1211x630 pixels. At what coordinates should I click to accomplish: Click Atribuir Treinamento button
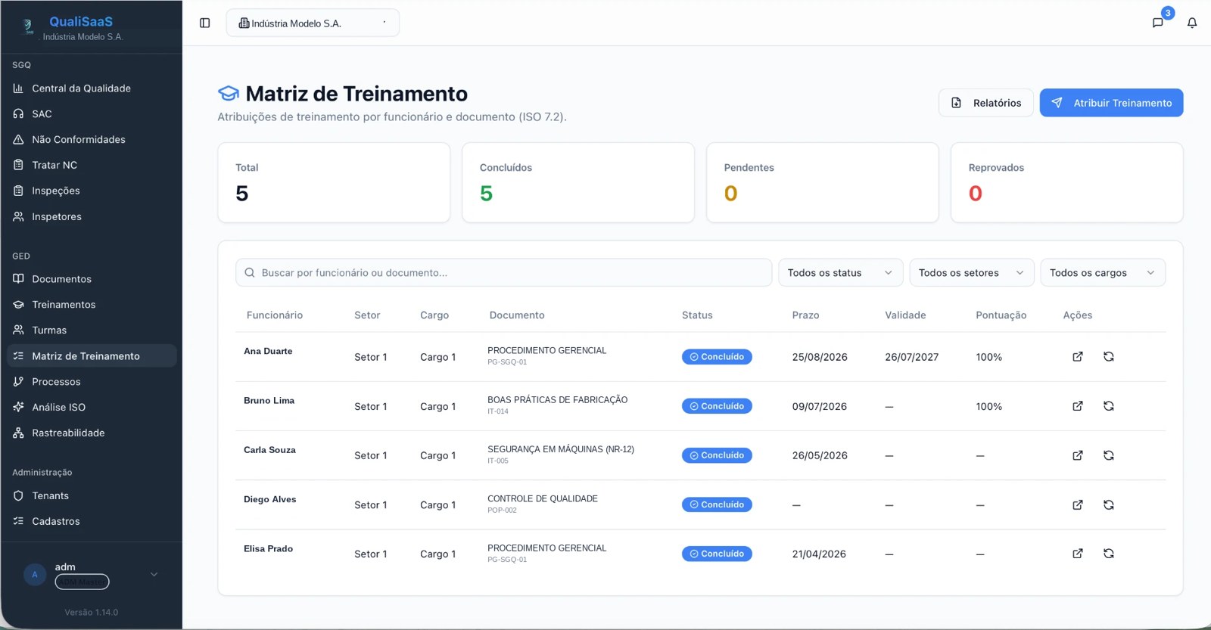coord(1111,103)
